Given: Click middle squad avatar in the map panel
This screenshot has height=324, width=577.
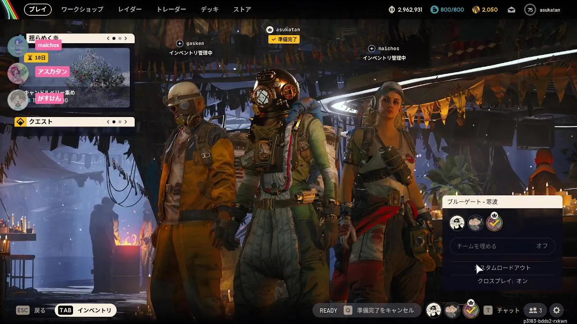Looking at the screenshot, I should point(476,223).
